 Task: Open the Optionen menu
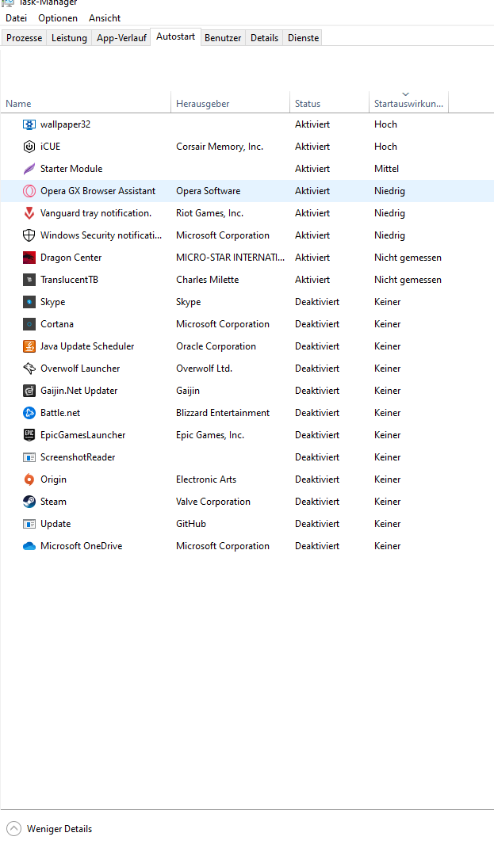[58, 18]
